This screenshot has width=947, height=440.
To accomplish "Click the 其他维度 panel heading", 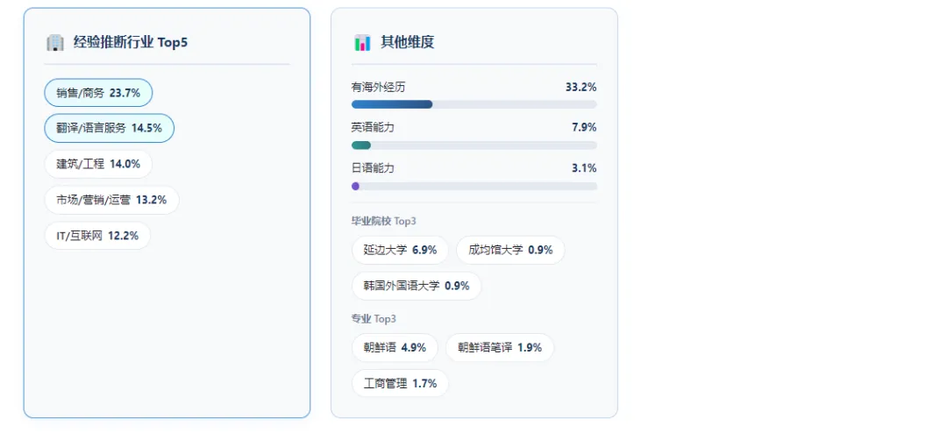I will pos(407,42).
